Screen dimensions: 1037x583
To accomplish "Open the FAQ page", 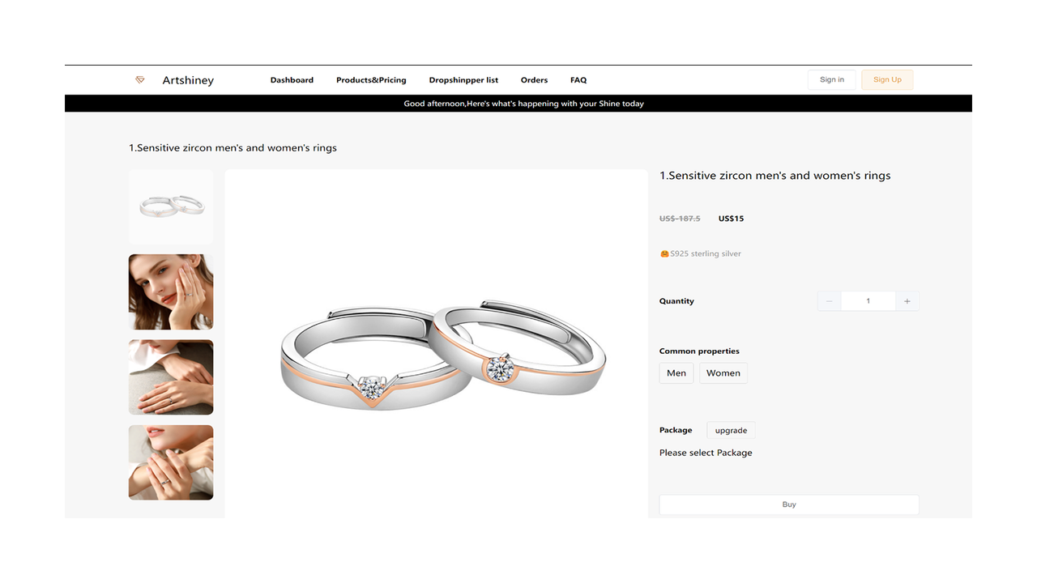I will pos(578,79).
